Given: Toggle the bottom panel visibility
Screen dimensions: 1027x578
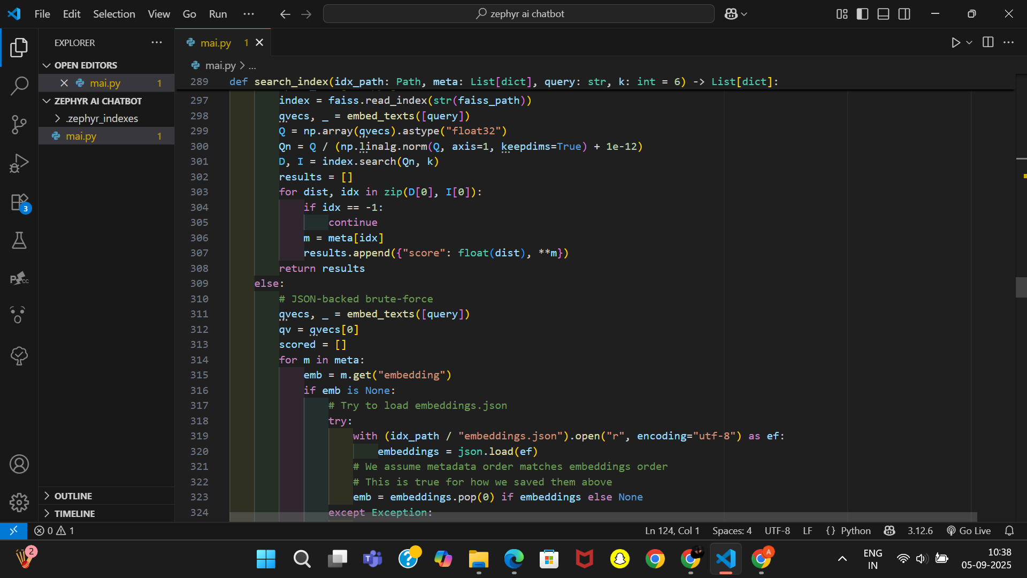Looking at the screenshot, I should pos(883,14).
